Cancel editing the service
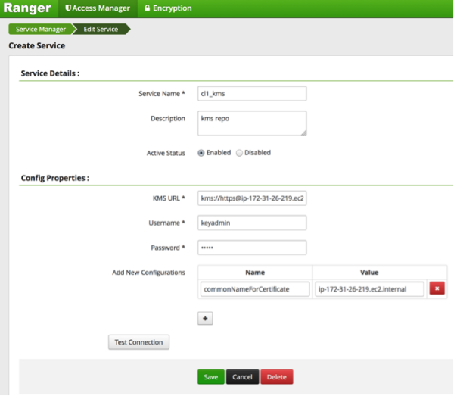Viewport: 454px width, 396px height. pos(242,377)
